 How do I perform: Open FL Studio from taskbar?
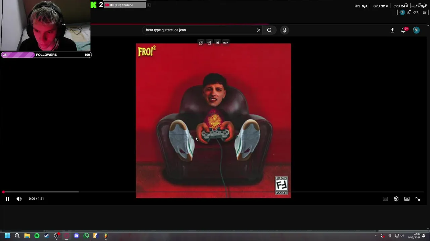coord(106,236)
